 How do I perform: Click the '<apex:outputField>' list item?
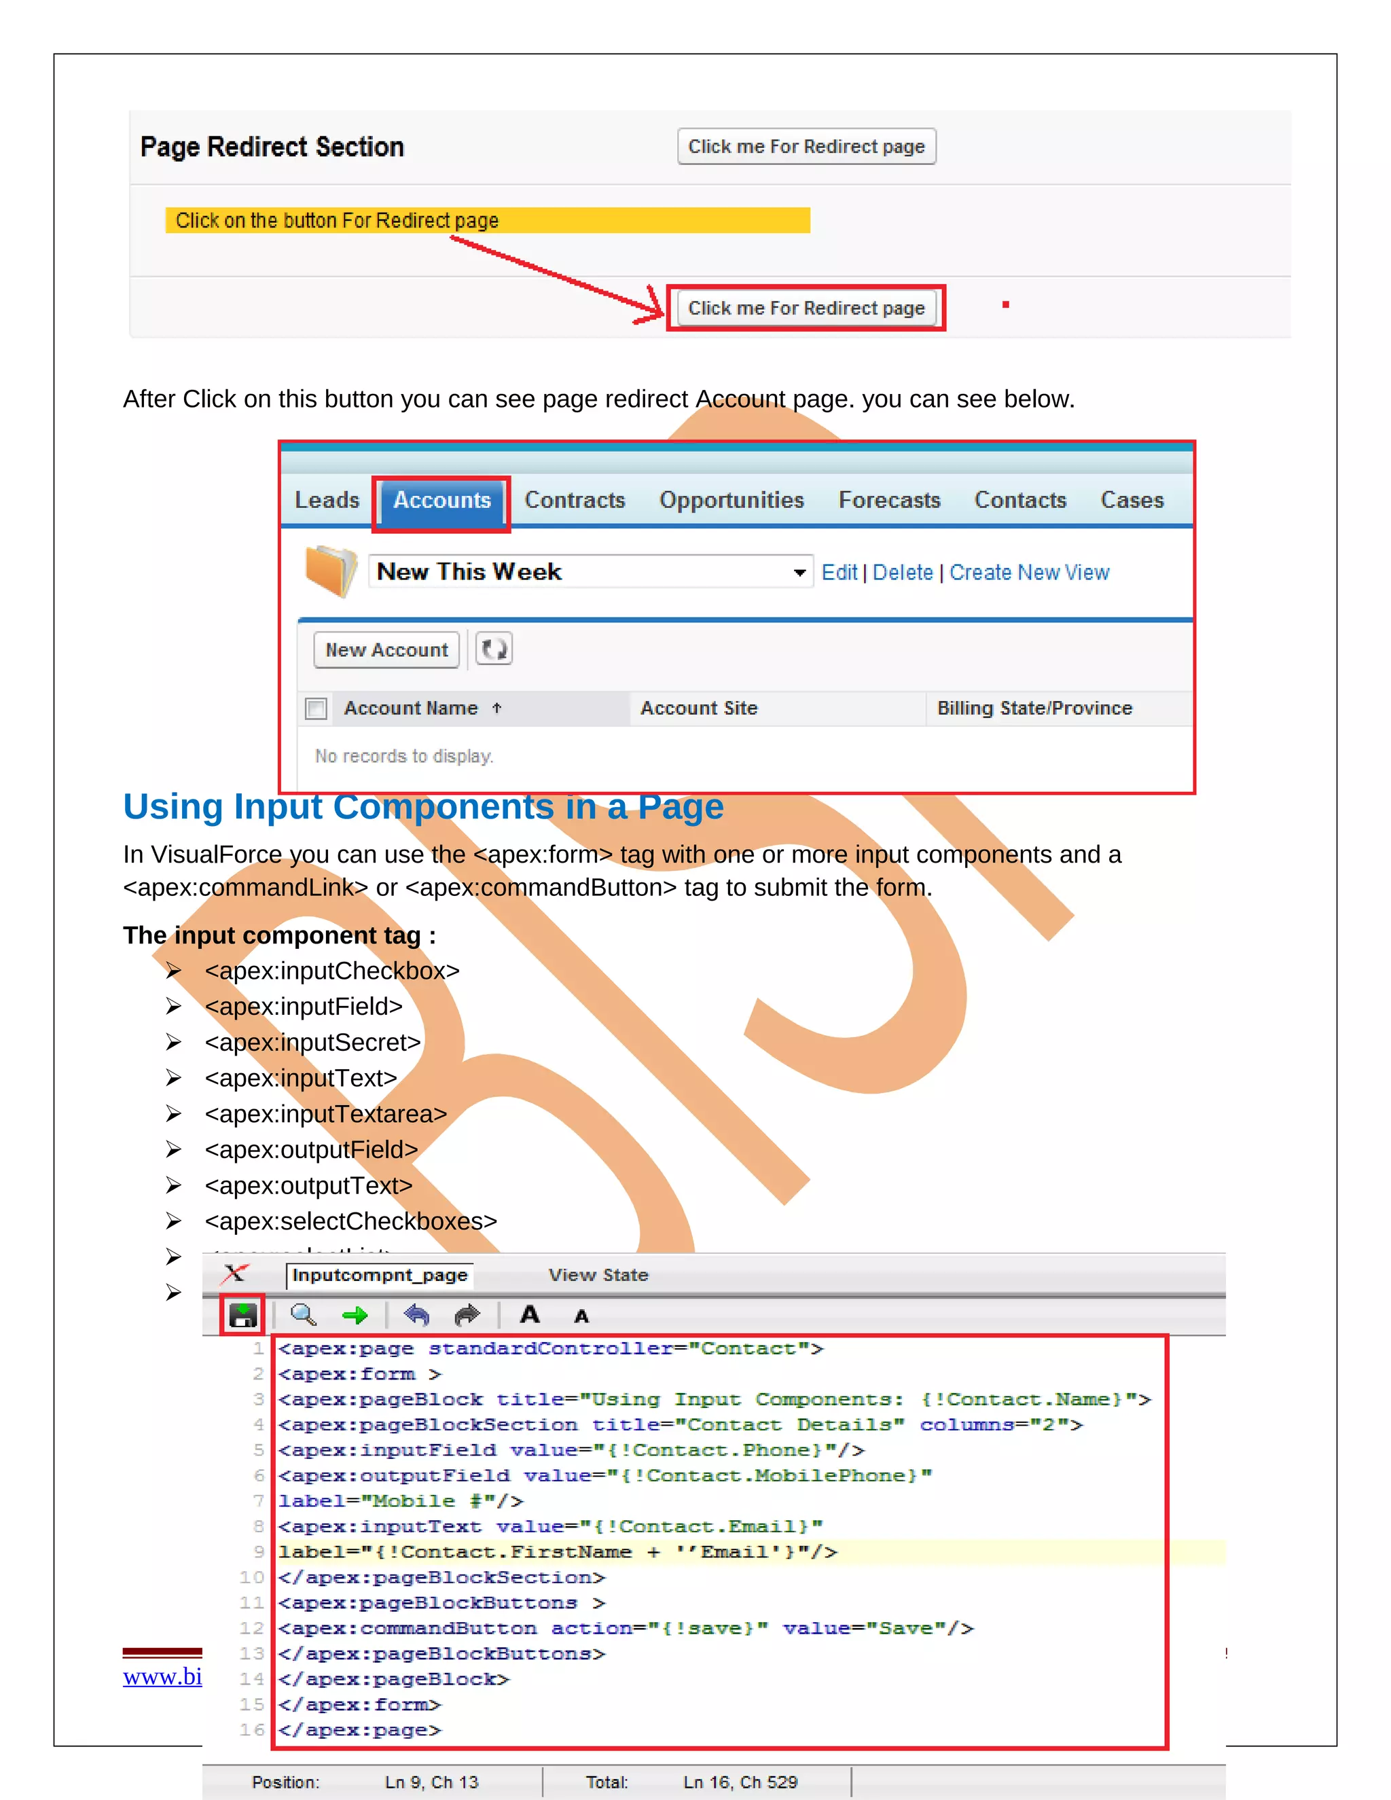click(x=312, y=1150)
